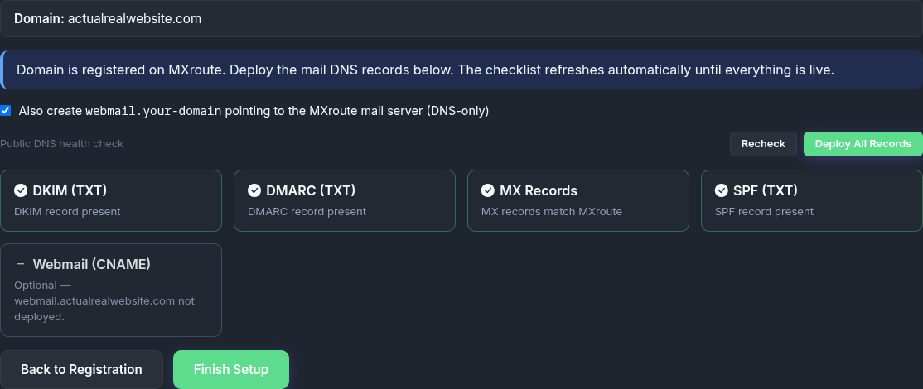Click the 'SPF record present' text

764,212
